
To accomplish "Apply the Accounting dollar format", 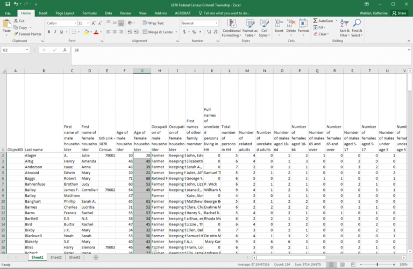I will [x=184, y=32].
